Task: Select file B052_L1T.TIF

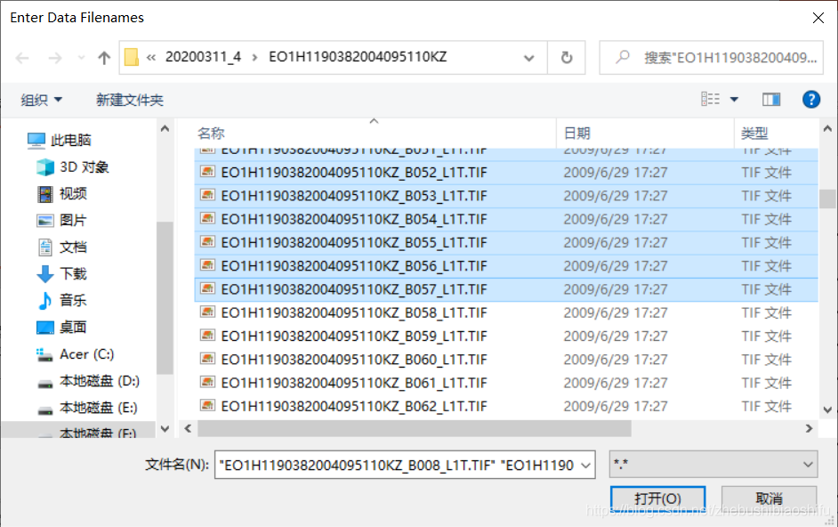Action: [x=506, y=173]
